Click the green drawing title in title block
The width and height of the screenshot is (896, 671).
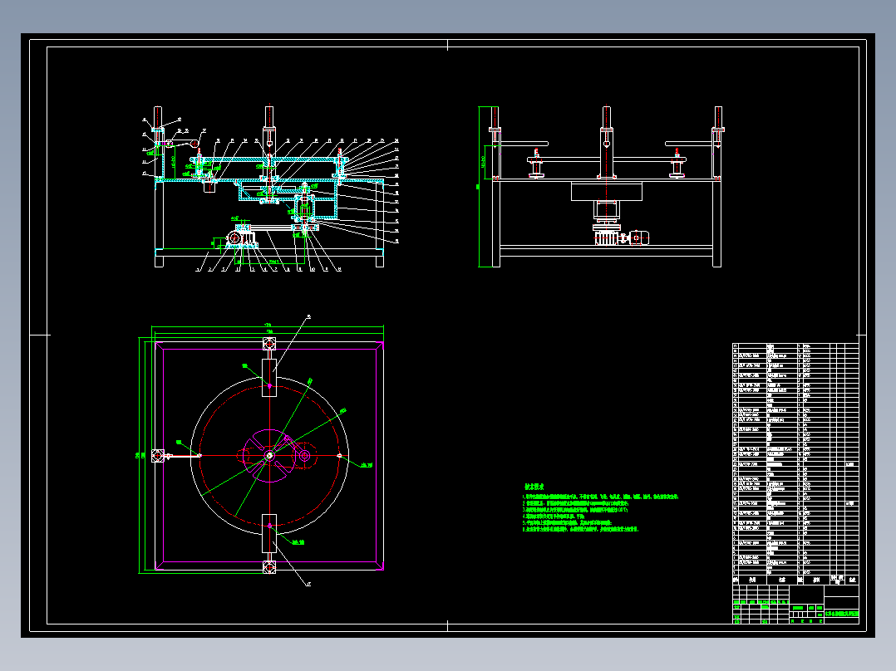[x=842, y=614]
